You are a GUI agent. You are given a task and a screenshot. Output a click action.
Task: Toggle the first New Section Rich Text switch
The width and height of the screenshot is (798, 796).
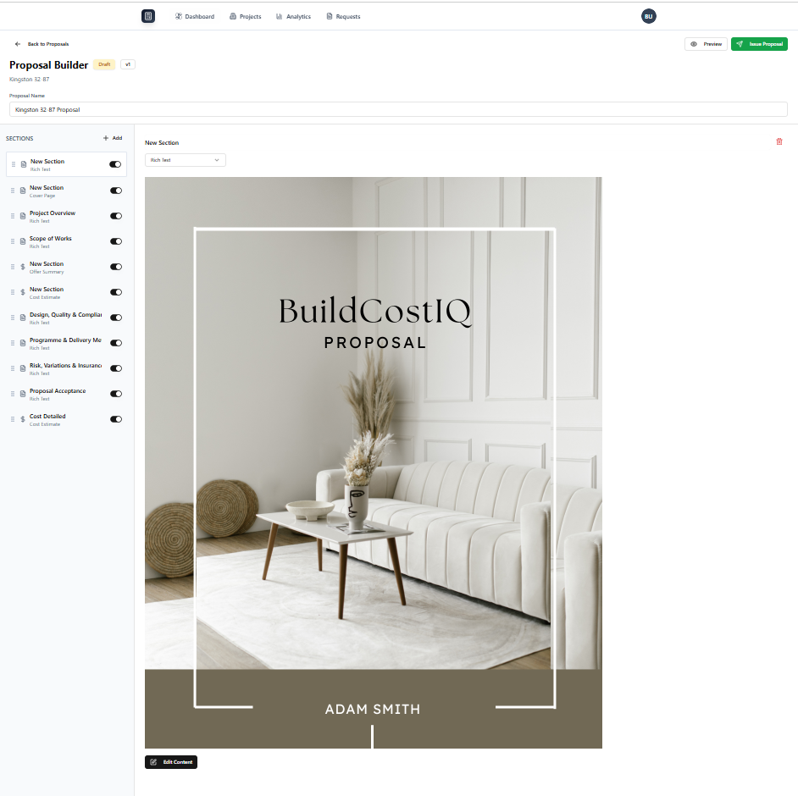tap(115, 164)
